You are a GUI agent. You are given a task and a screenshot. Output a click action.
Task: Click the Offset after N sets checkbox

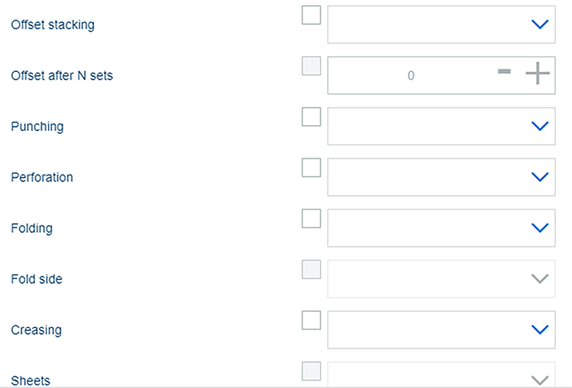pyautogui.click(x=312, y=66)
